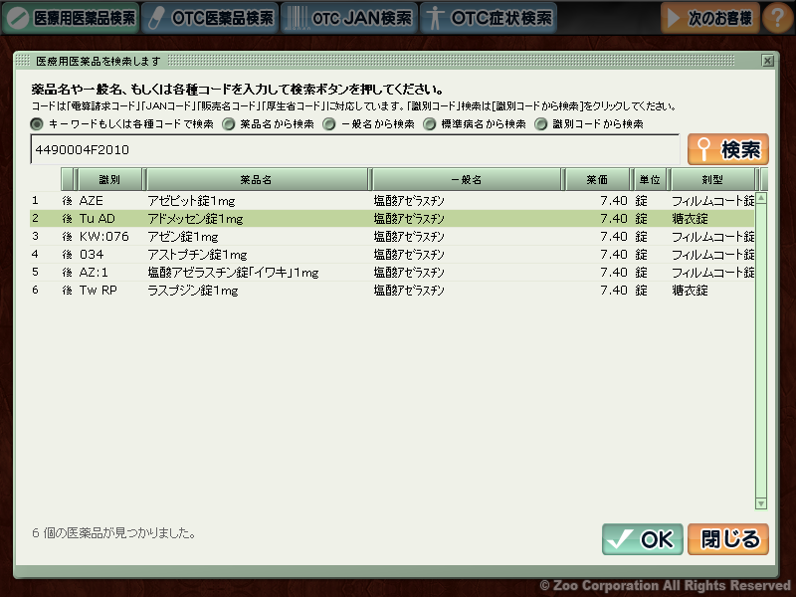Switch to OTC医薬品検索 tab
Viewport: 796px width, 597px height.
coord(210,18)
